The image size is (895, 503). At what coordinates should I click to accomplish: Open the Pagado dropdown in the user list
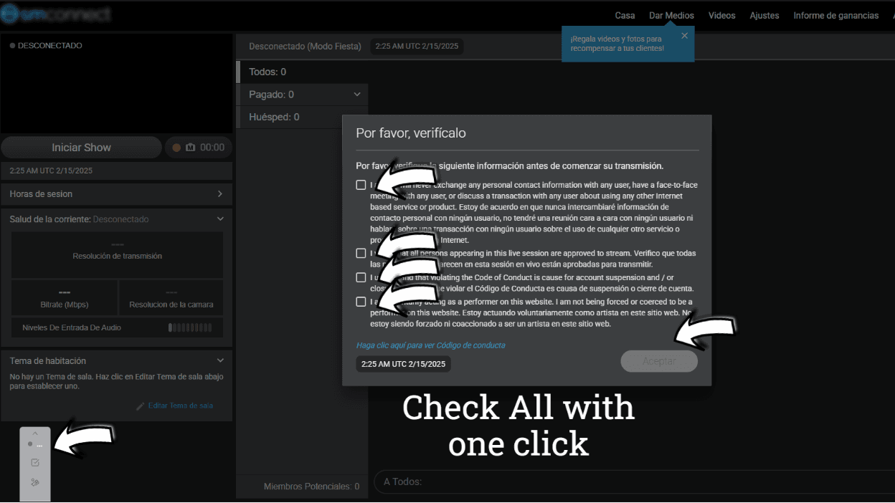click(x=357, y=95)
